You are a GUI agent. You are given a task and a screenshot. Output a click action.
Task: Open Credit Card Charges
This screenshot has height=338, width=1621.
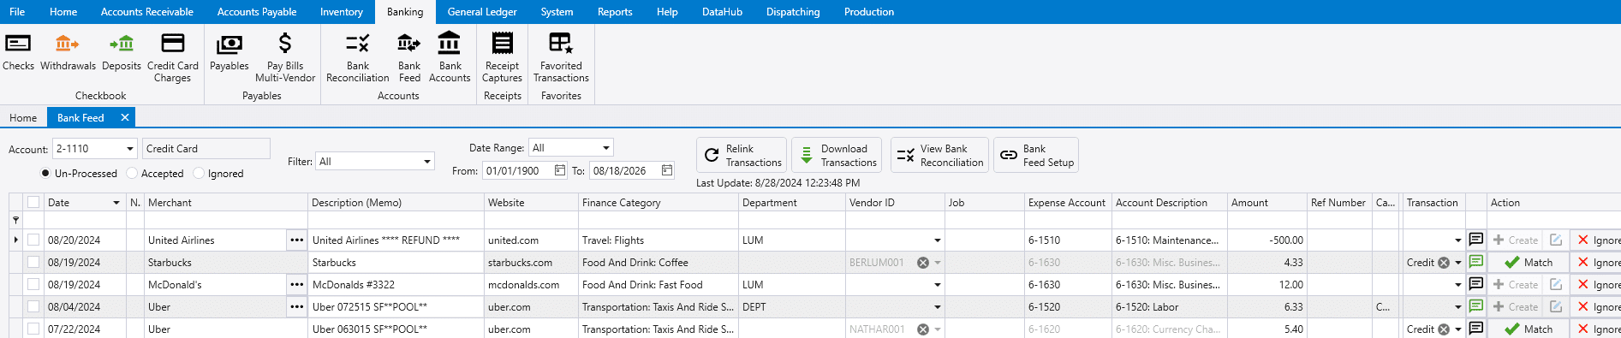pos(172,58)
